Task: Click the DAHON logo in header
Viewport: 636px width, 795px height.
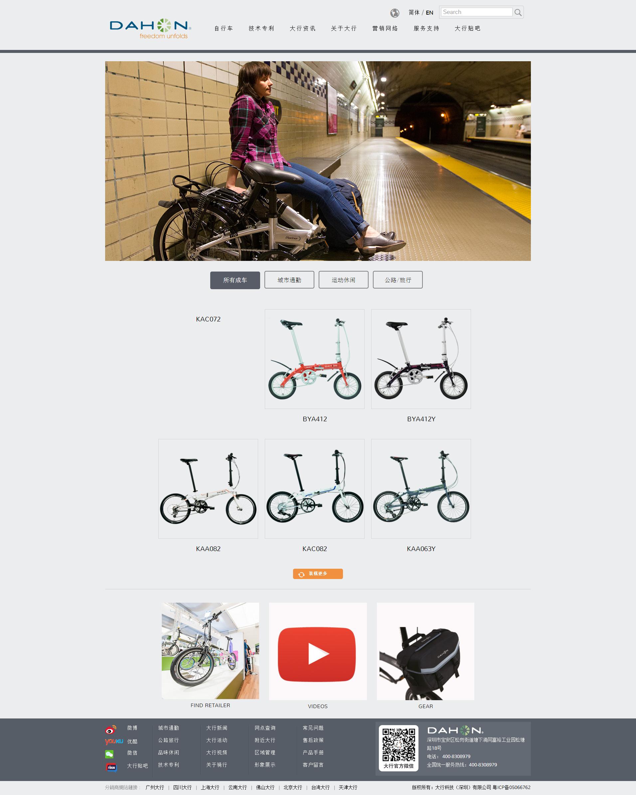Action: coord(150,29)
